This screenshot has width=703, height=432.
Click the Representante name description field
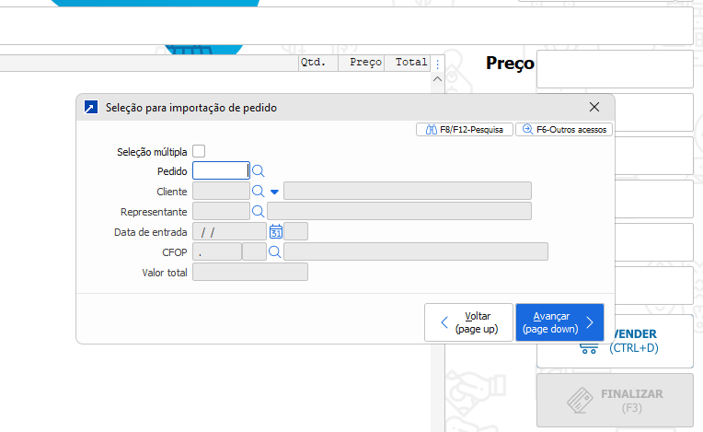(399, 211)
